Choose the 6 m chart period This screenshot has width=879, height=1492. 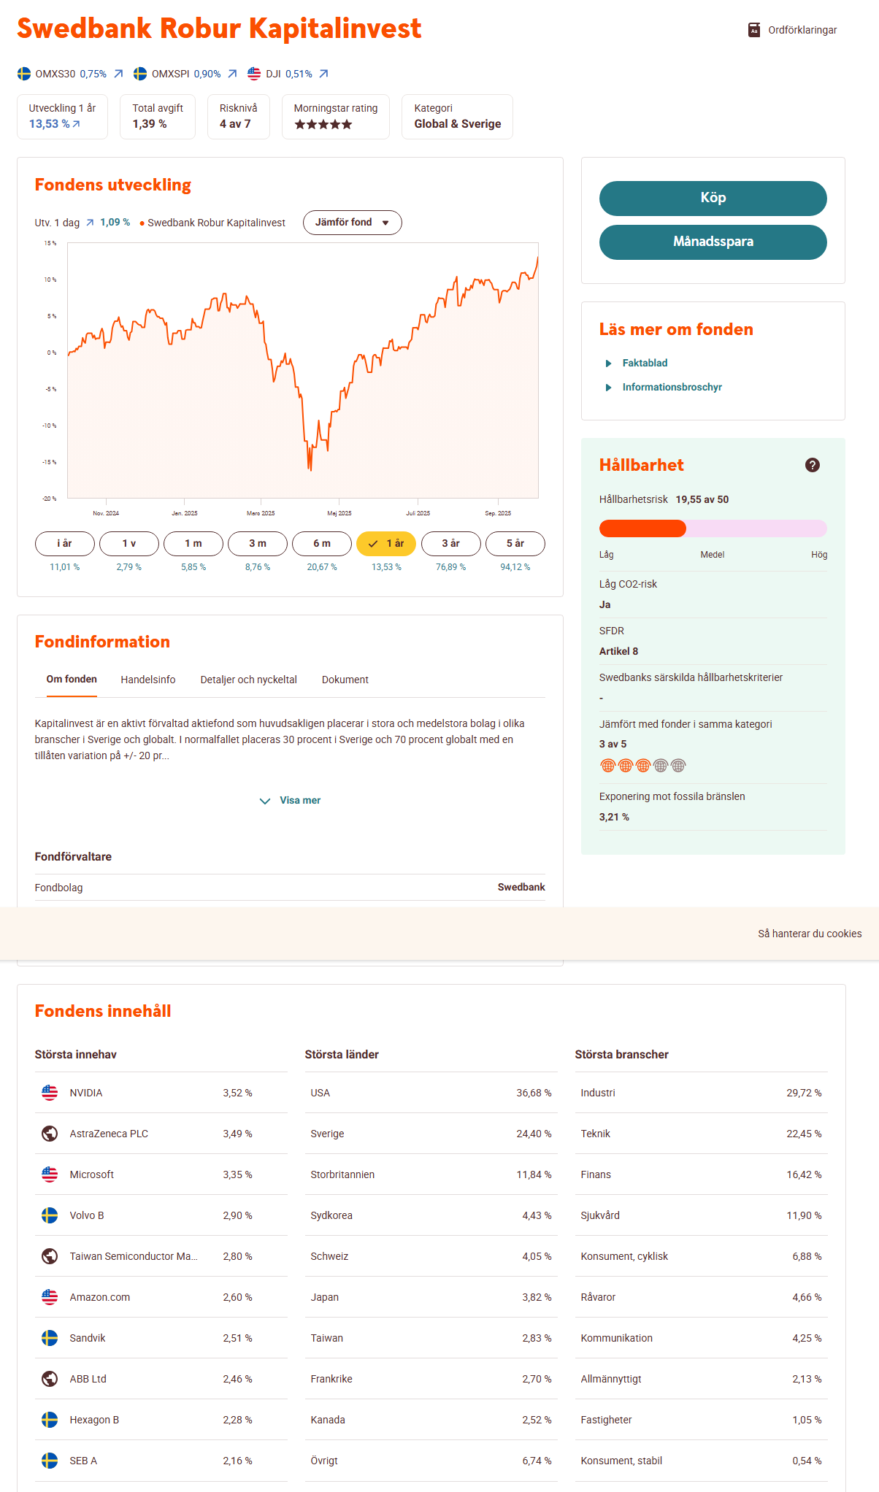322,544
